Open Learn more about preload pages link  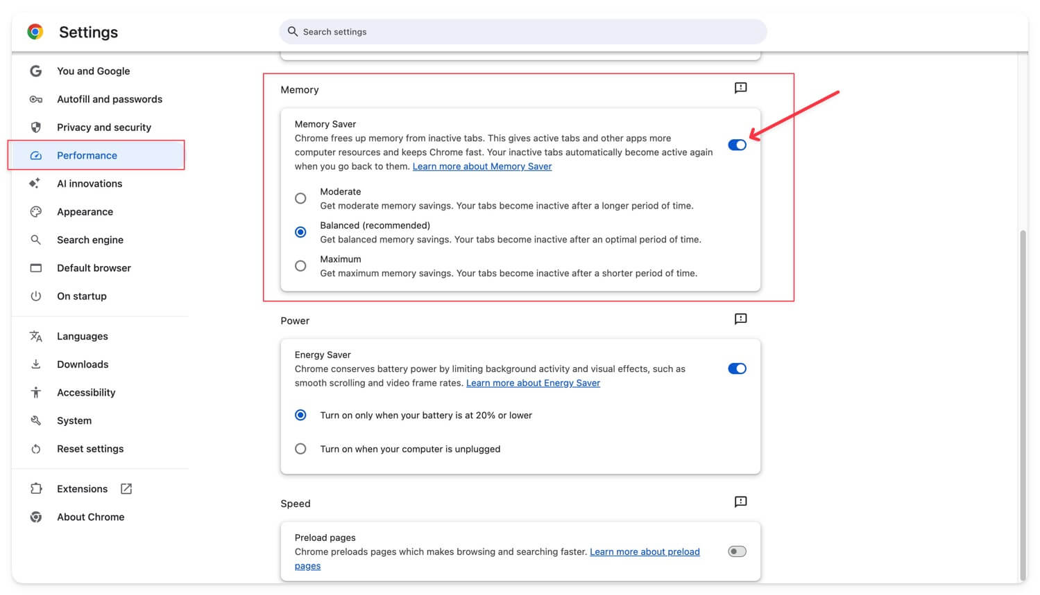[645, 552]
